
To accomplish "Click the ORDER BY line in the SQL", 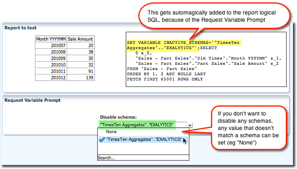I will tap(166, 74).
